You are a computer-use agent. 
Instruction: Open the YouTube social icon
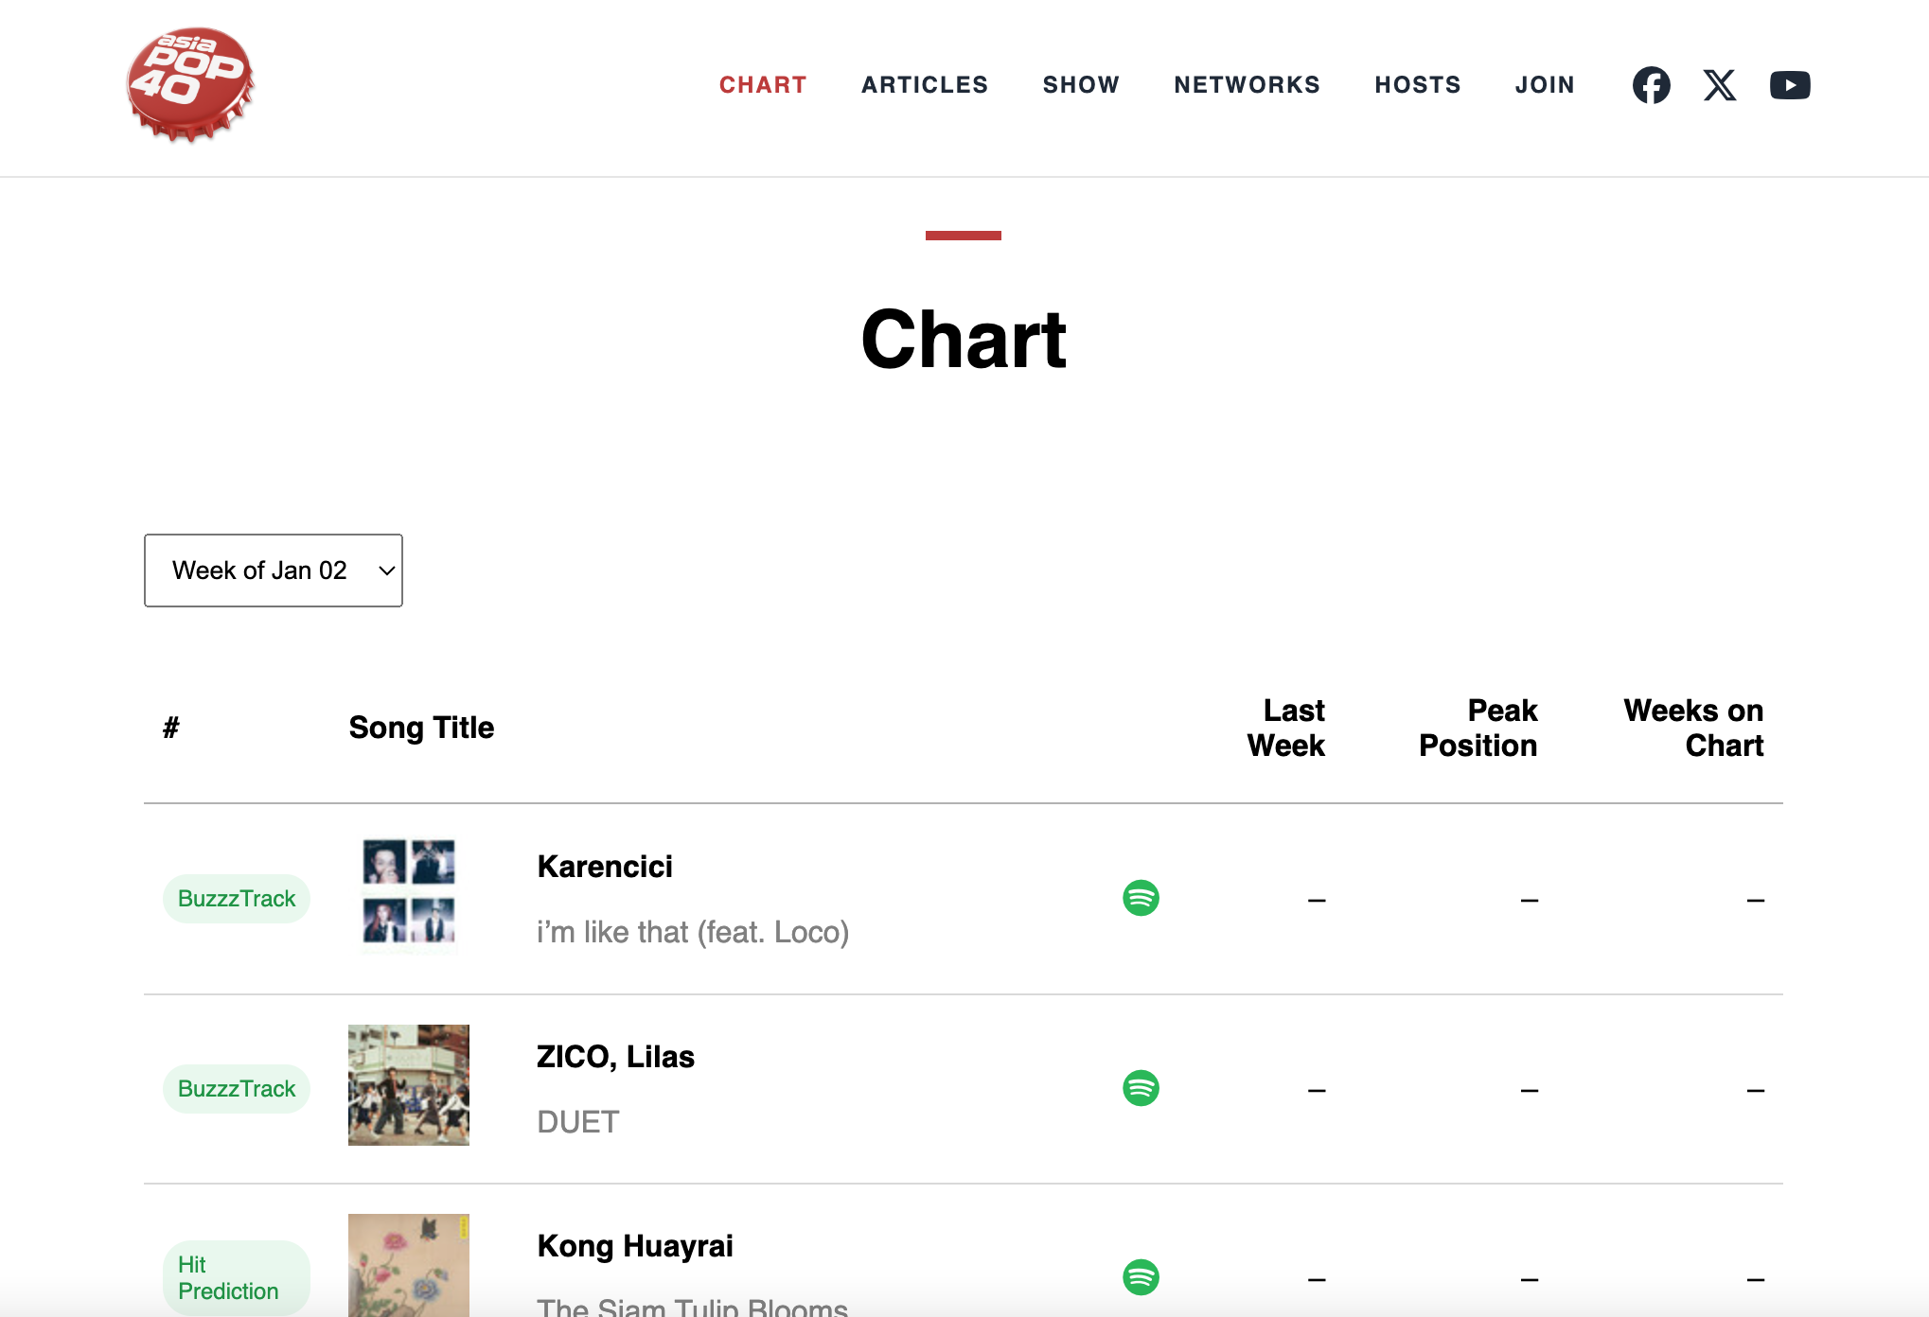(x=1790, y=85)
